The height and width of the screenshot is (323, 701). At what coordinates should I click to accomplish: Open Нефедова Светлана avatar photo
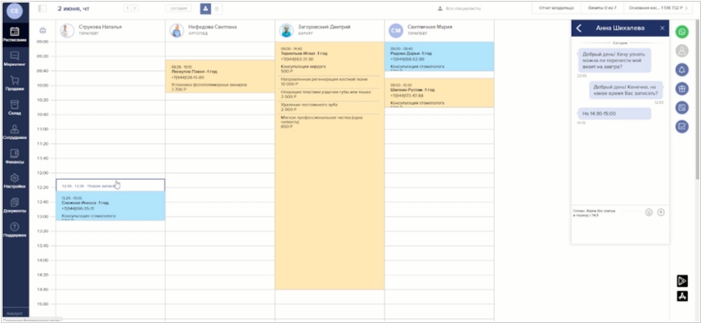(177, 30)
